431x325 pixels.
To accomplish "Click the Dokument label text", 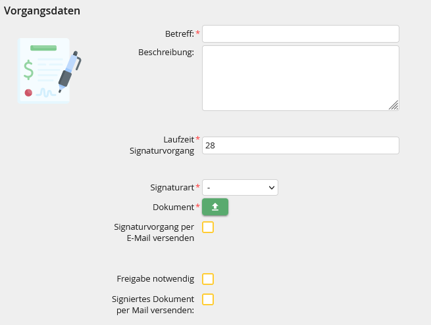I will click(174, 207).
